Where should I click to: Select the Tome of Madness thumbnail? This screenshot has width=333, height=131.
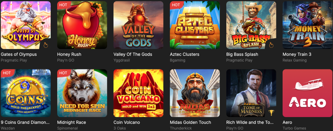click(251, 93)
